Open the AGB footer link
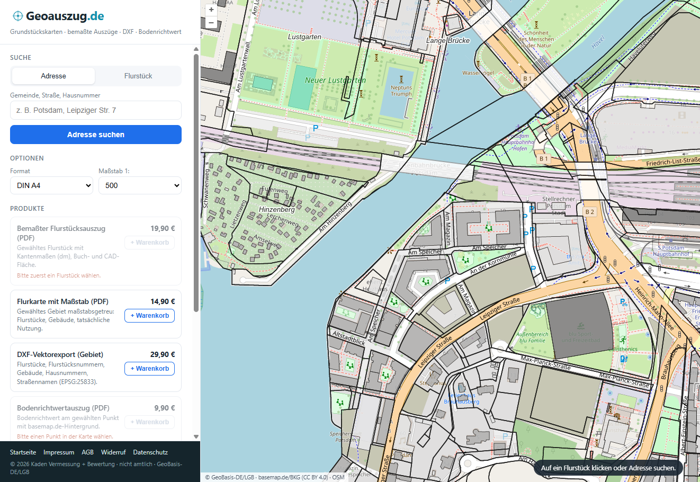 point(88,452)
